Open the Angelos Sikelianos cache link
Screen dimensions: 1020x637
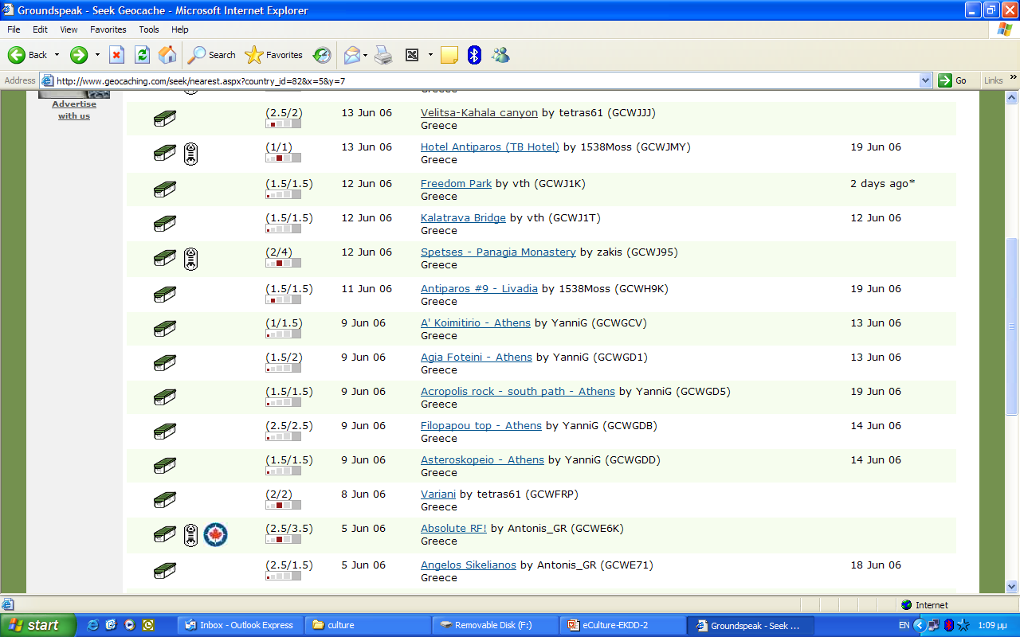click(469, 565)
